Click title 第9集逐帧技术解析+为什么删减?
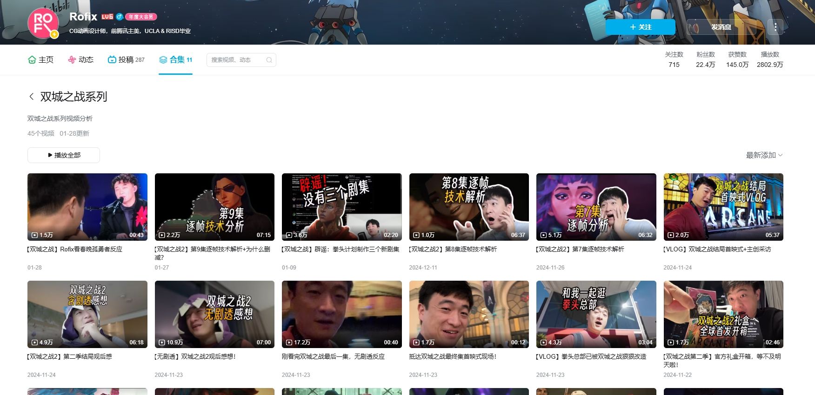The width and height of the screenshot is (815, 395). 213,253
